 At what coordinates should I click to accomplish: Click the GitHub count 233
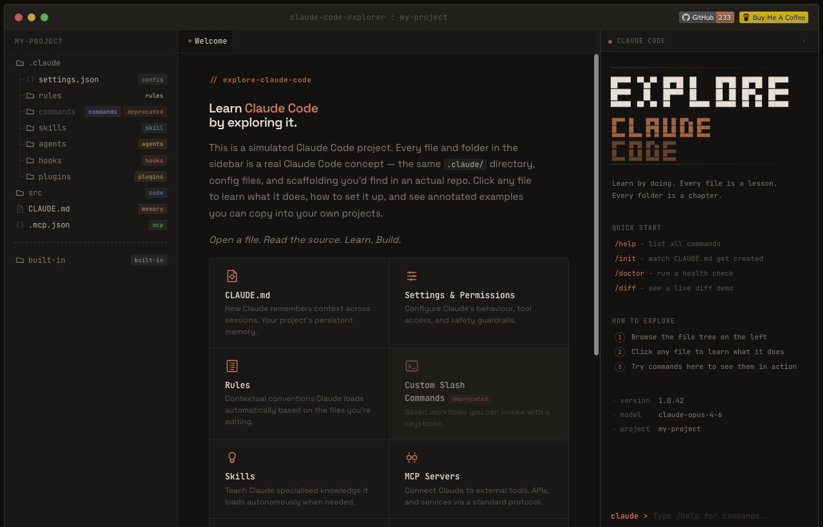[725, 17]
